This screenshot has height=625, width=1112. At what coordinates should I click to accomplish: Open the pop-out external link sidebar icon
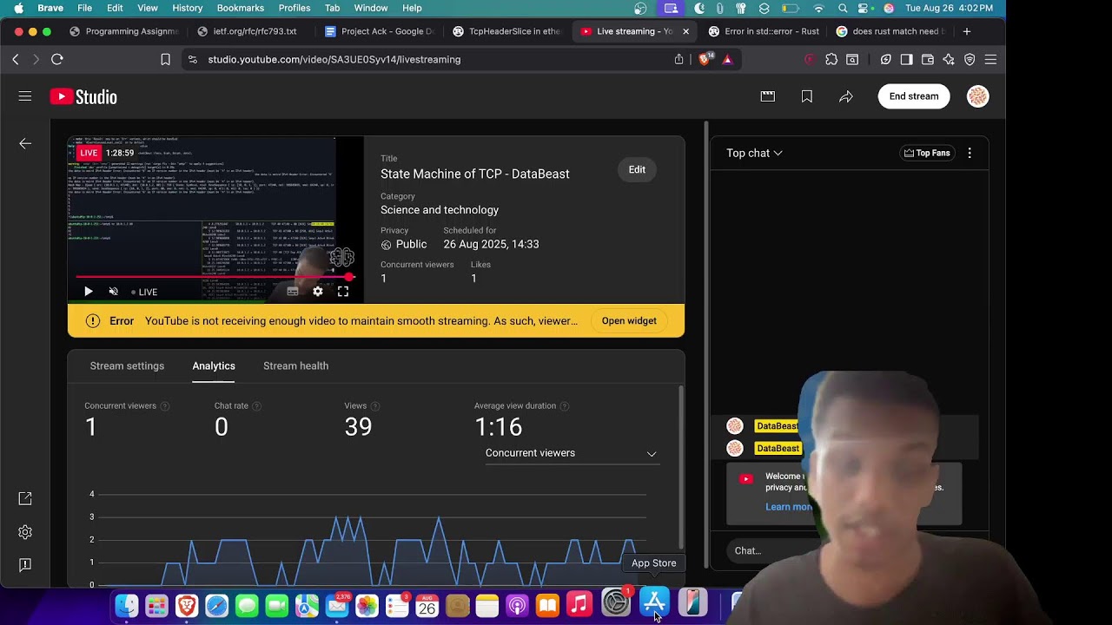click(25, 498)
